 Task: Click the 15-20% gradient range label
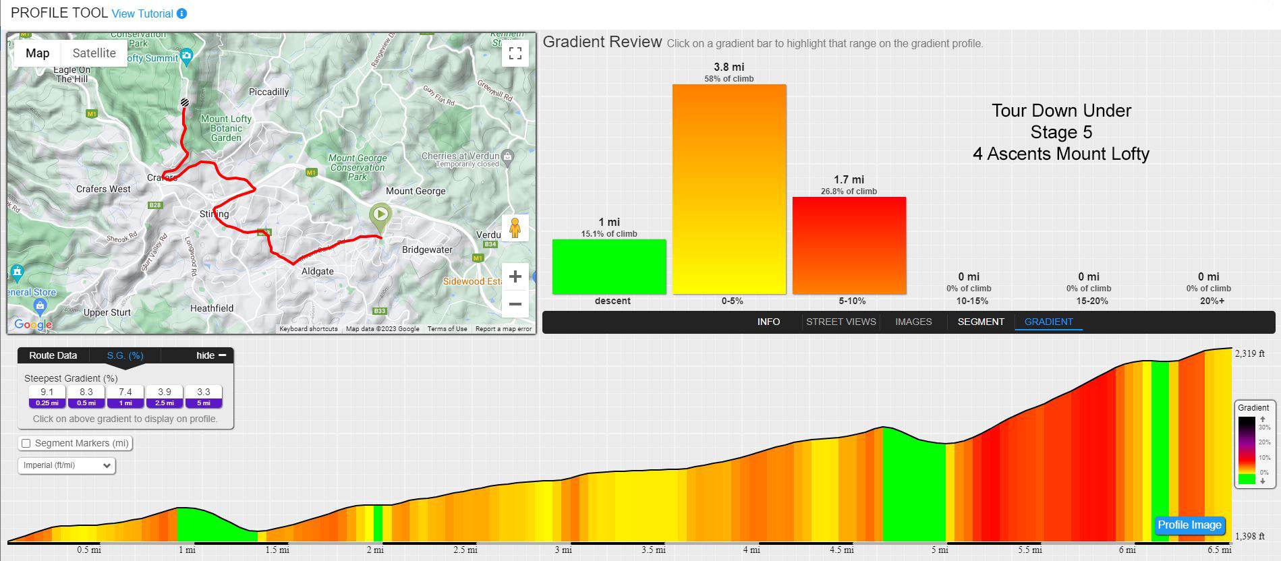coord(1092,301)
